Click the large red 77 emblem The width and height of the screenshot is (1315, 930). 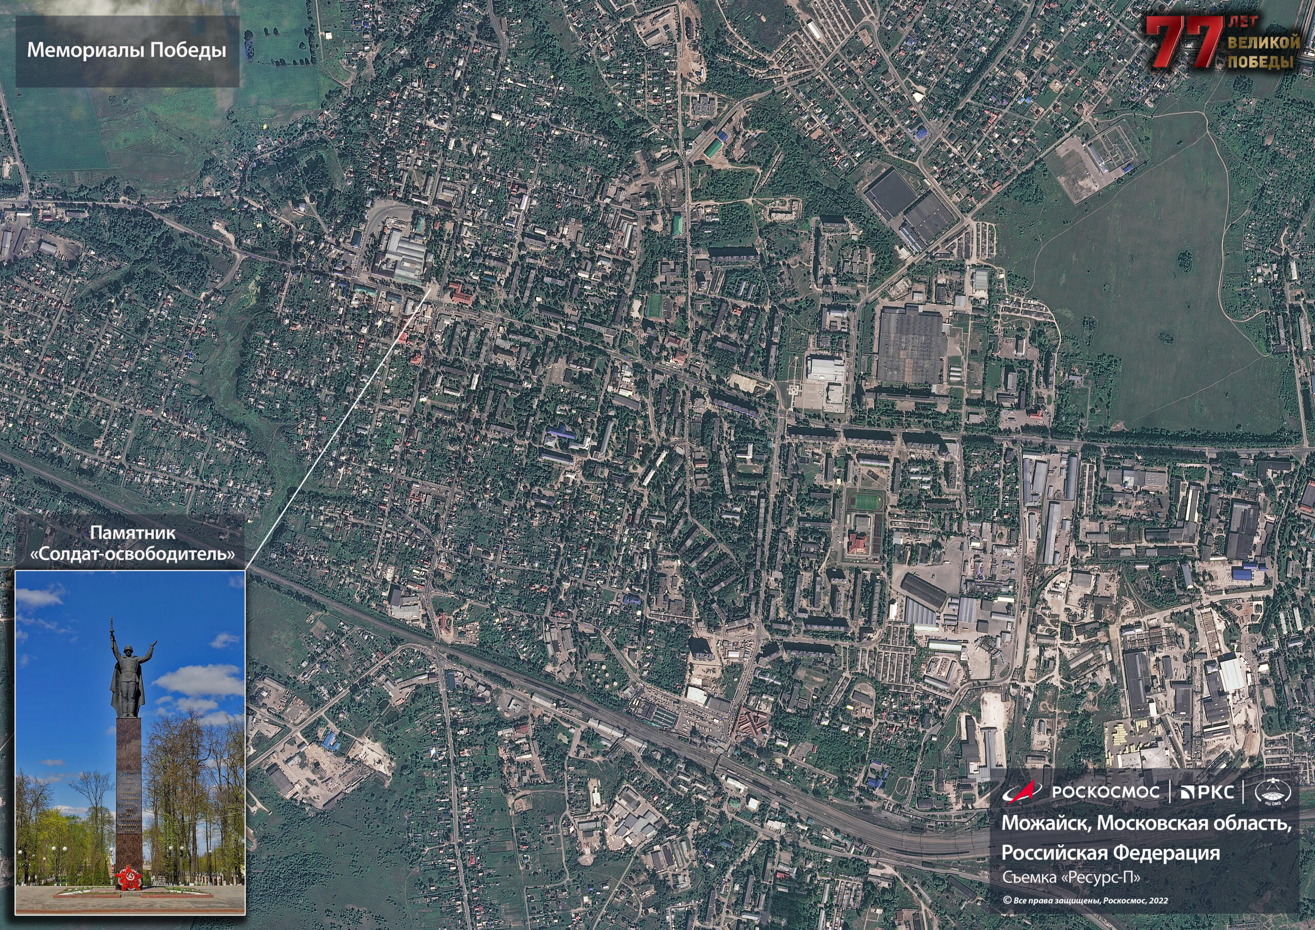point(1186,41)
